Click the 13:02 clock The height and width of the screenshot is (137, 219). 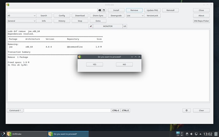pos(208,134)
